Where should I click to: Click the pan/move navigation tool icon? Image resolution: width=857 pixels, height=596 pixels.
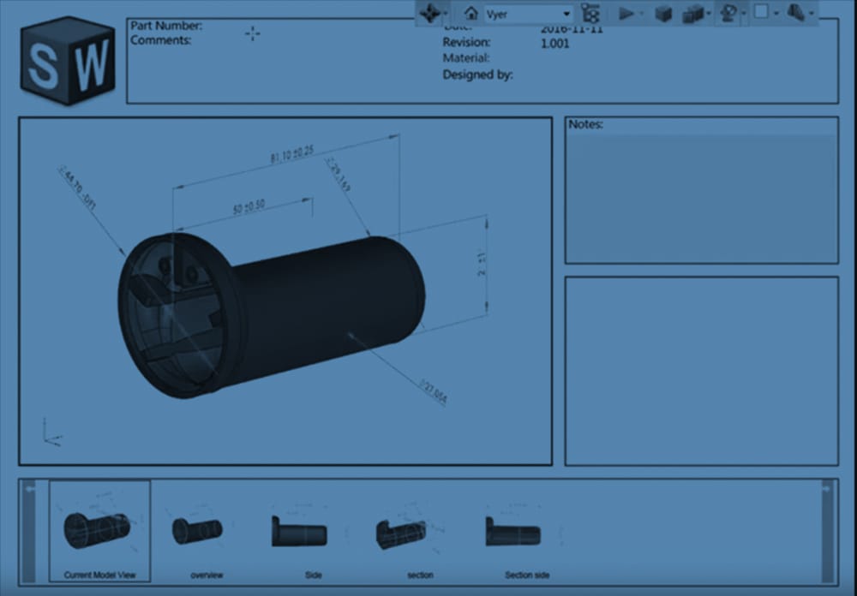point(429,13)
